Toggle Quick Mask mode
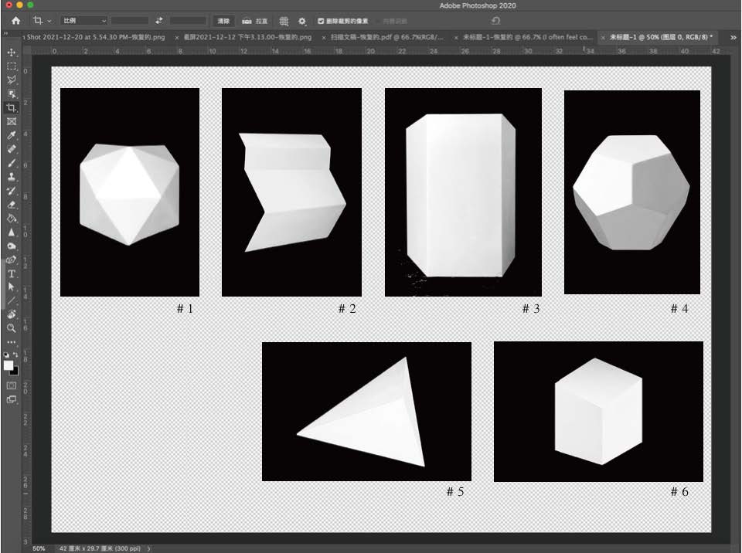 (x=12, y=385)
